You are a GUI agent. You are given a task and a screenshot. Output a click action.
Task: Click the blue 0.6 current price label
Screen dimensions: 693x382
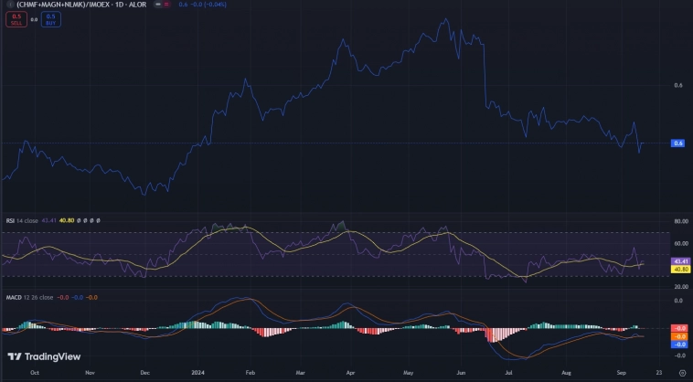click(678, 143)
